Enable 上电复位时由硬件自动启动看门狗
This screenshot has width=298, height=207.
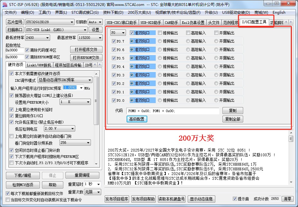coord(11,136)
